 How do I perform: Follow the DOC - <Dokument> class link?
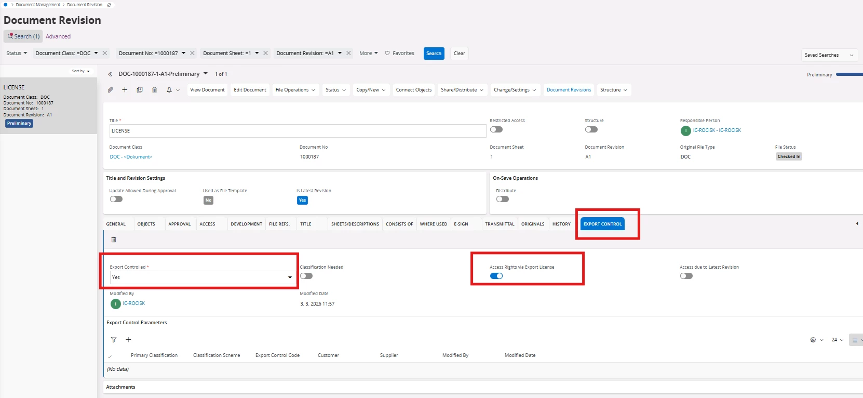131,157
